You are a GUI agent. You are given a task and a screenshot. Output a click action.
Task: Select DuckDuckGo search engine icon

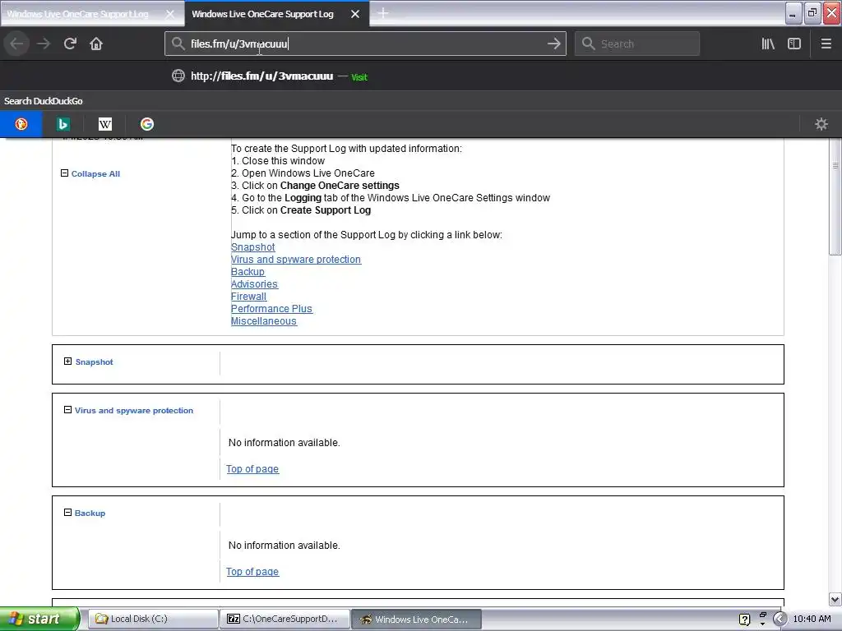point(21,124)
